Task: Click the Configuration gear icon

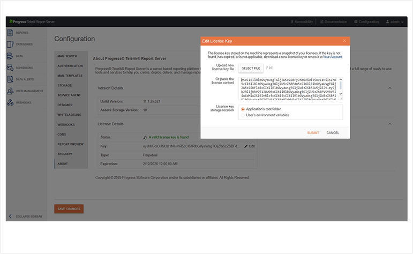Action: [x=356, y=21]
